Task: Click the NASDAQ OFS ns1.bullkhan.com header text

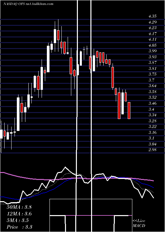Action: [28, 4]
